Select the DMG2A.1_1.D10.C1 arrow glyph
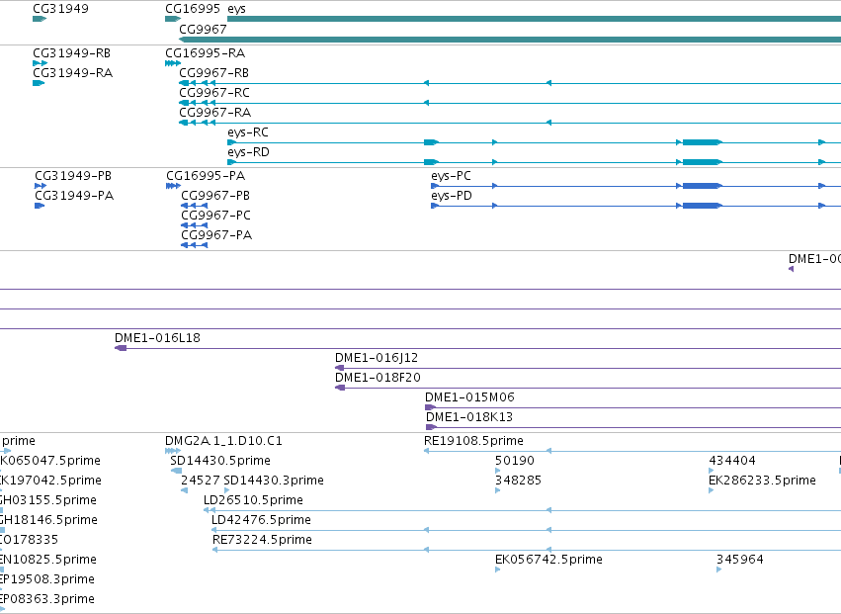This screenshot has height=614, width=841. click(173, 451)
